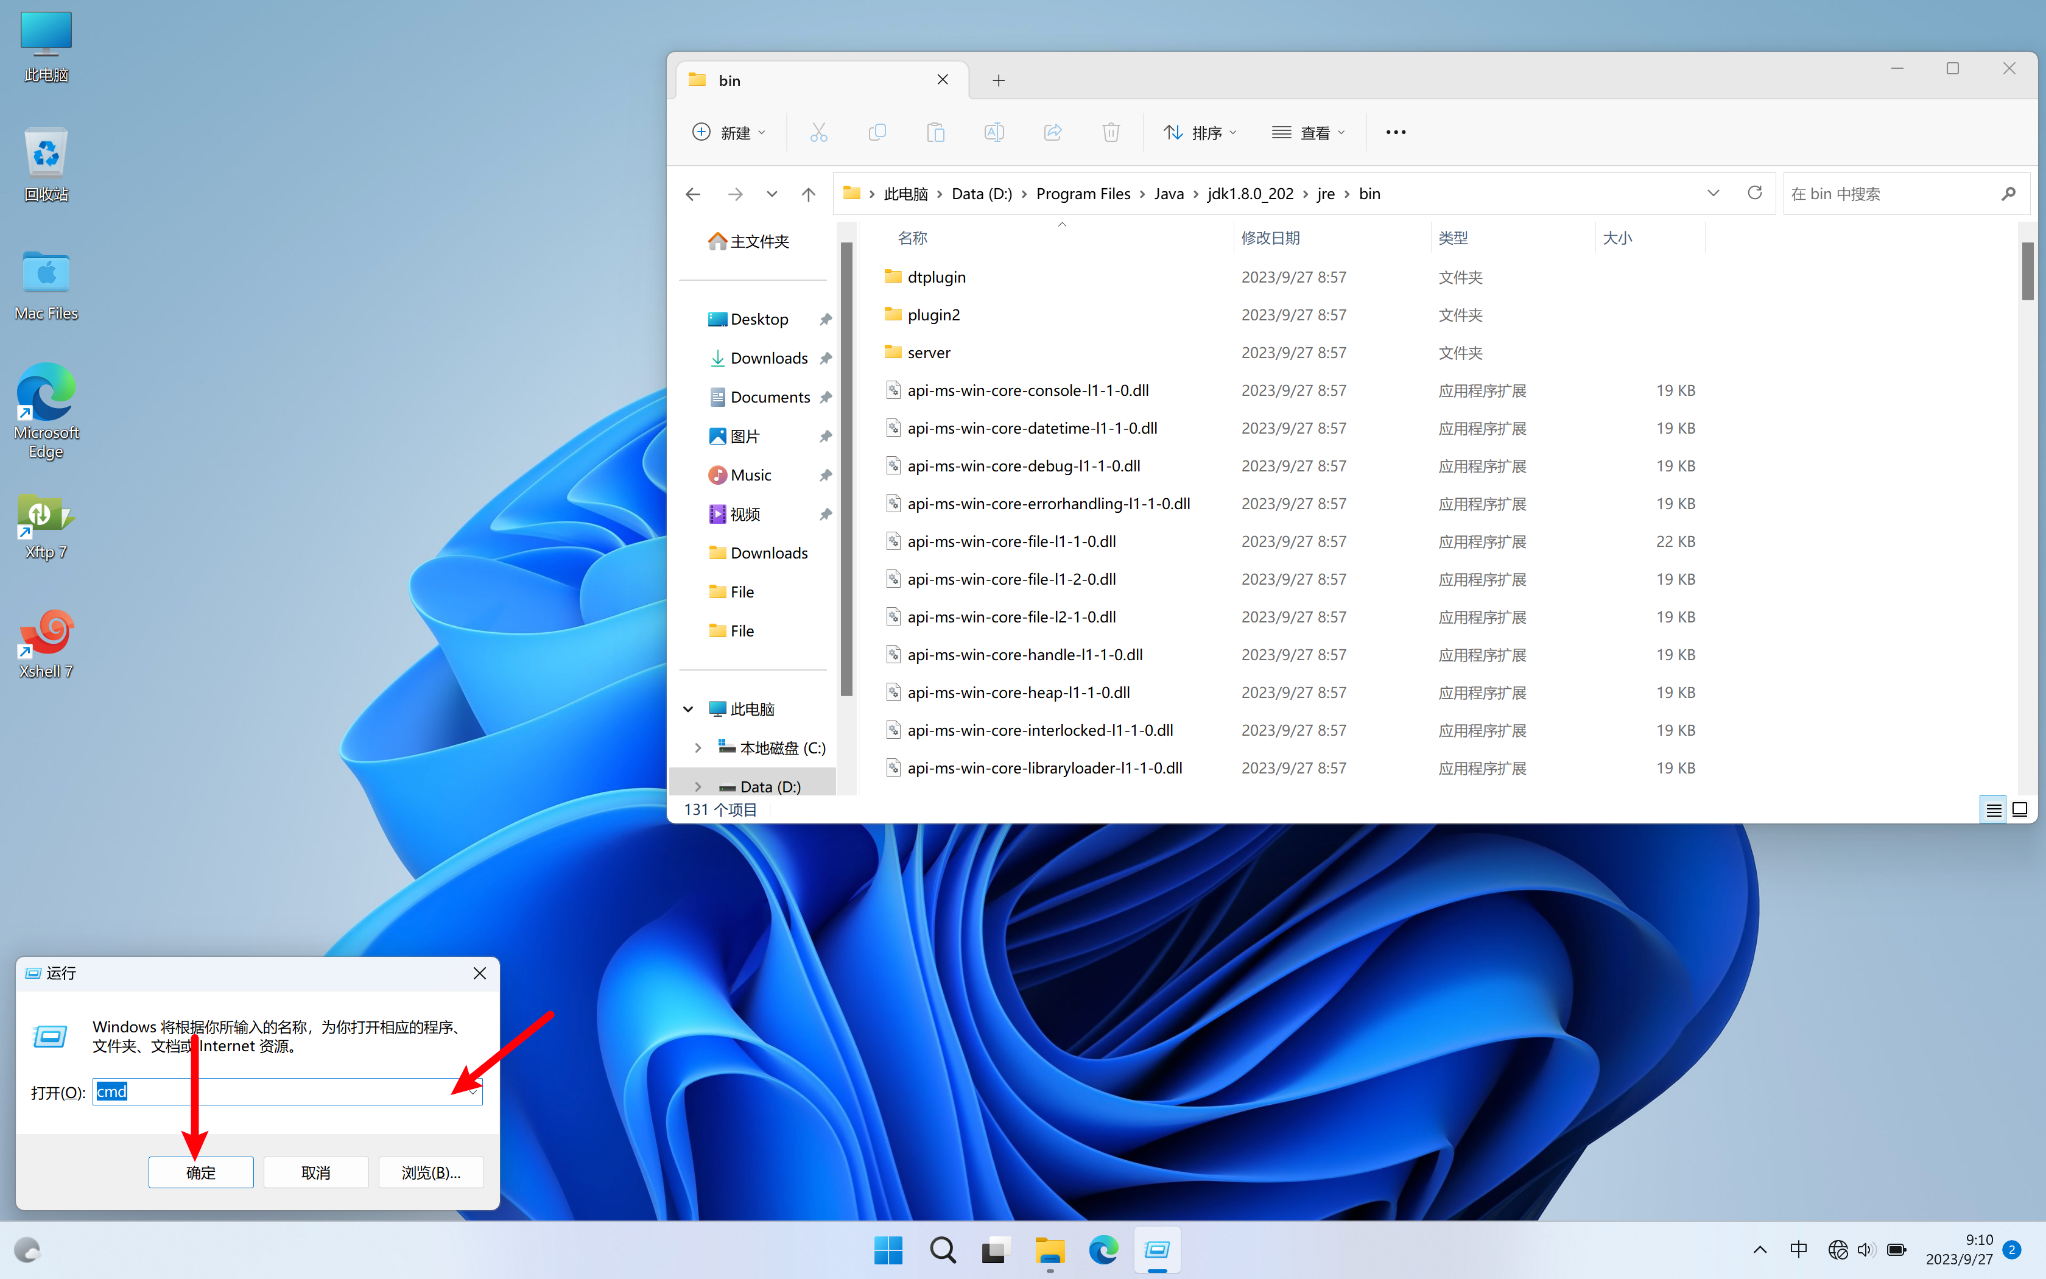The width and height of the screenshot is (2046, 1279).
Task: Open the Run dialog command history dropdown
Action: click(473, 1092)
